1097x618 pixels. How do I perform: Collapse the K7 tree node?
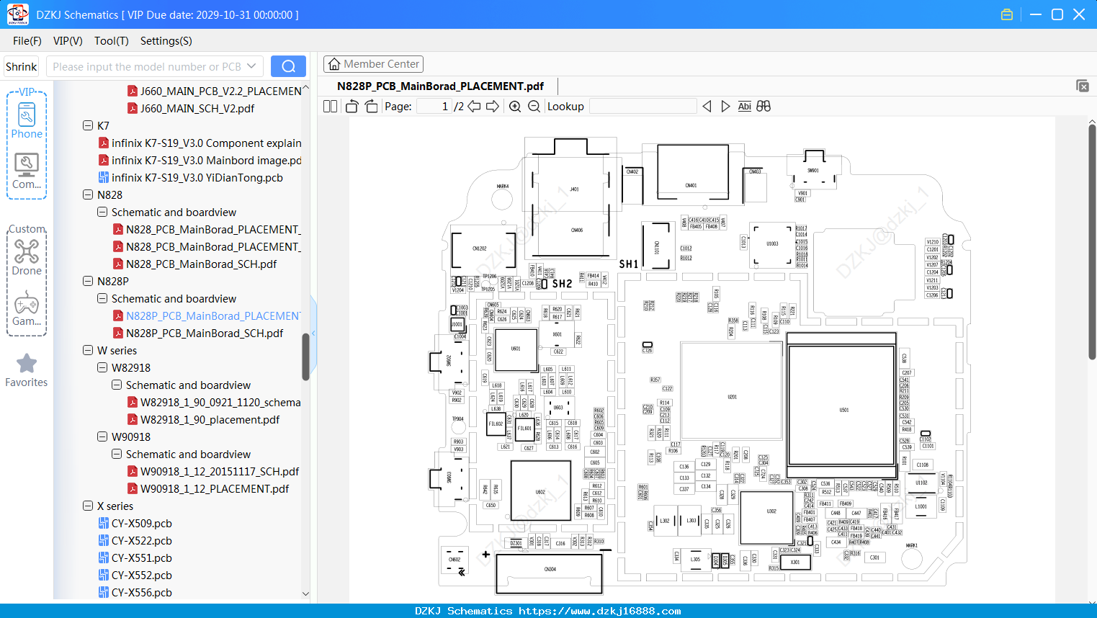[88, 125]
